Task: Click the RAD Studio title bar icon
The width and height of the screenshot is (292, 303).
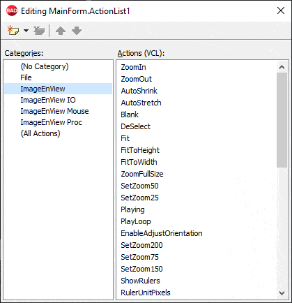Action: pos(12,10)
